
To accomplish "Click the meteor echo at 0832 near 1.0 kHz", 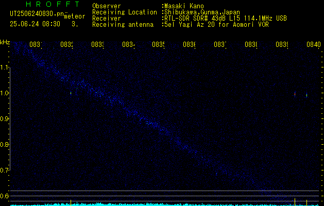I will pos(71,93).
